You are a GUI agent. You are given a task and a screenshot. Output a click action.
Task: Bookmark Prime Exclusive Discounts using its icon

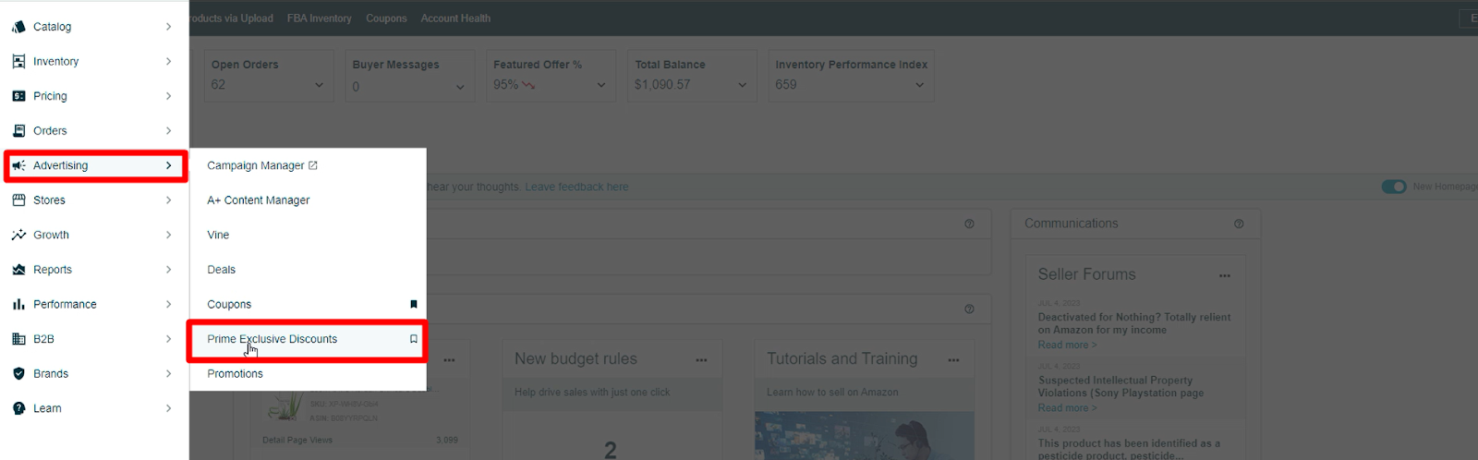pyautogui.click(x=414, y=339)
